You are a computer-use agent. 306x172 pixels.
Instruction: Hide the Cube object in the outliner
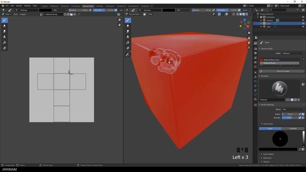point(303,23)
